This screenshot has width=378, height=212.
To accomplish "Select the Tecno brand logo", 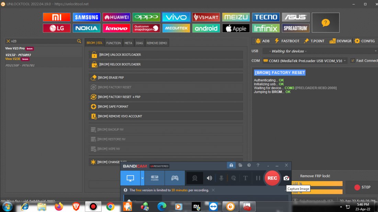I will click(266, 17).
